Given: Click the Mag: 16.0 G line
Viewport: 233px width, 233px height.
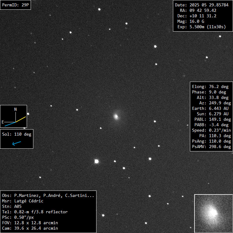Looking at the screenshot, I should pyautogui.click(x=191, y=22).
